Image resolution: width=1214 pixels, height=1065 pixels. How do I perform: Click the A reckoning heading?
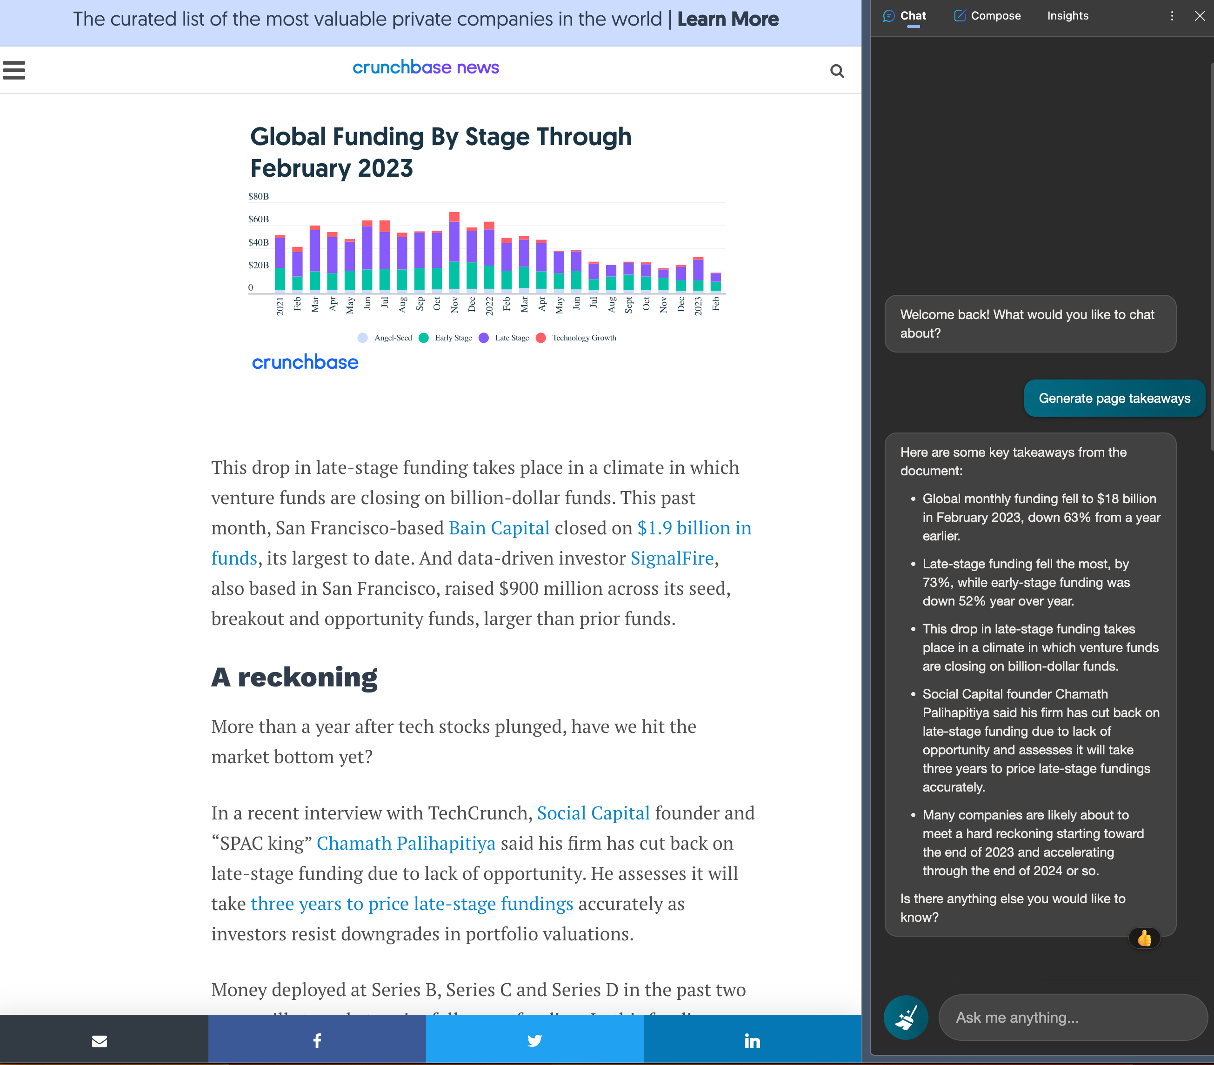pyautogui.click(x=294, y=677)
